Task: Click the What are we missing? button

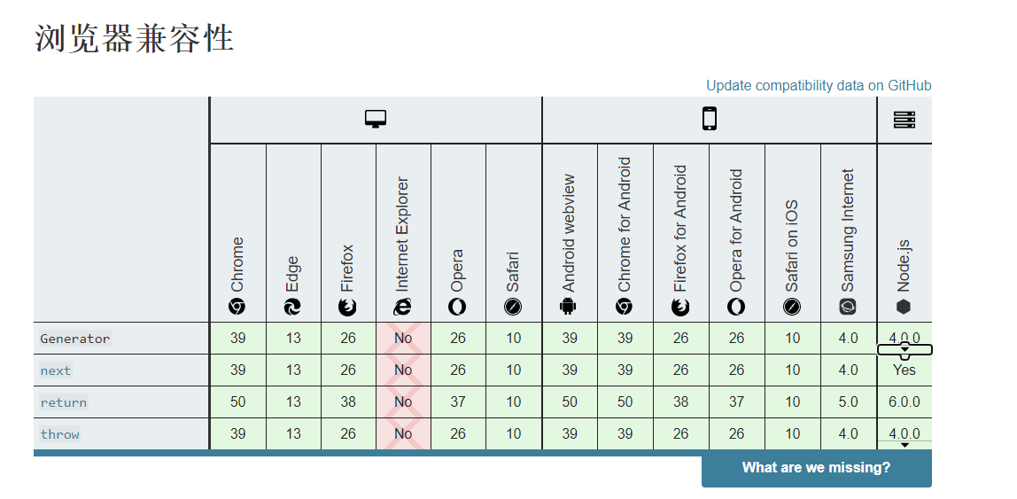Action: [816, 468]
